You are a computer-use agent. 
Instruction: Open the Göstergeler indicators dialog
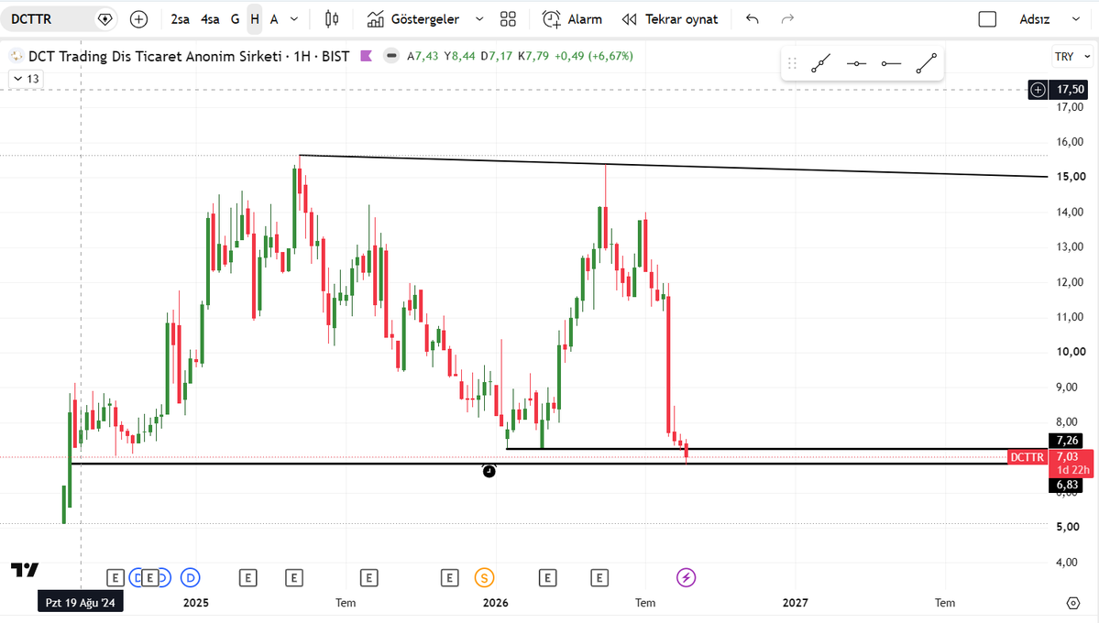click(x=413, y=19)
